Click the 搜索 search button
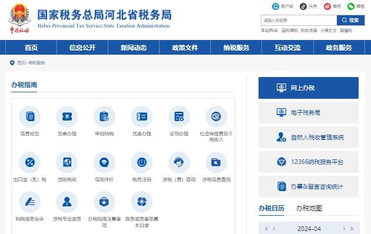Image resolution: width=371 pixels, height=234 pixels. pos(350,21)
